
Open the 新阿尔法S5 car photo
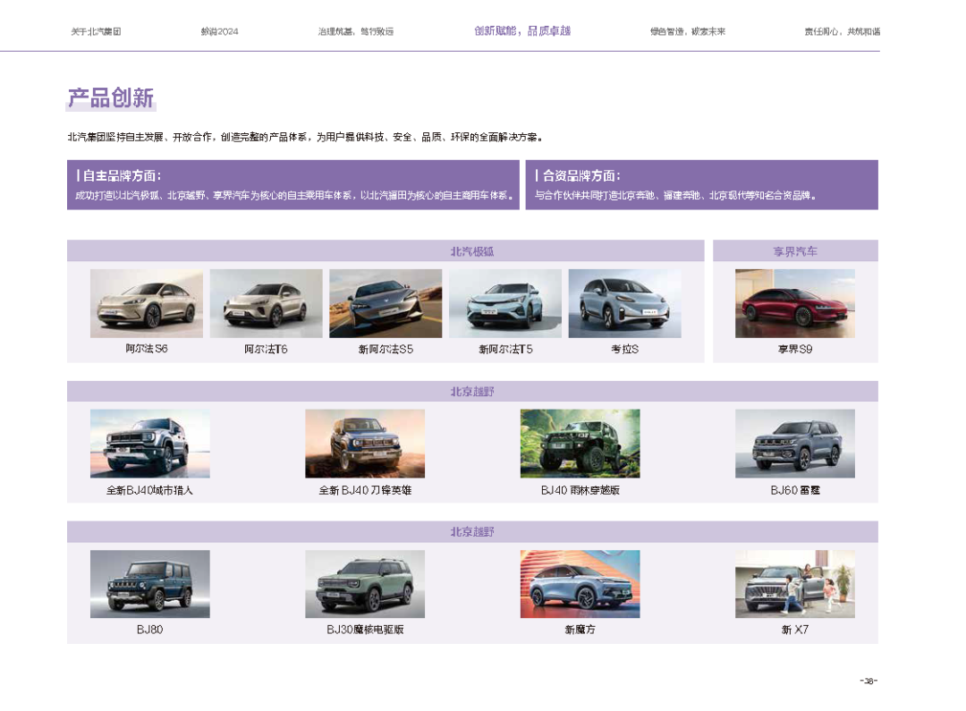[386, 303]
